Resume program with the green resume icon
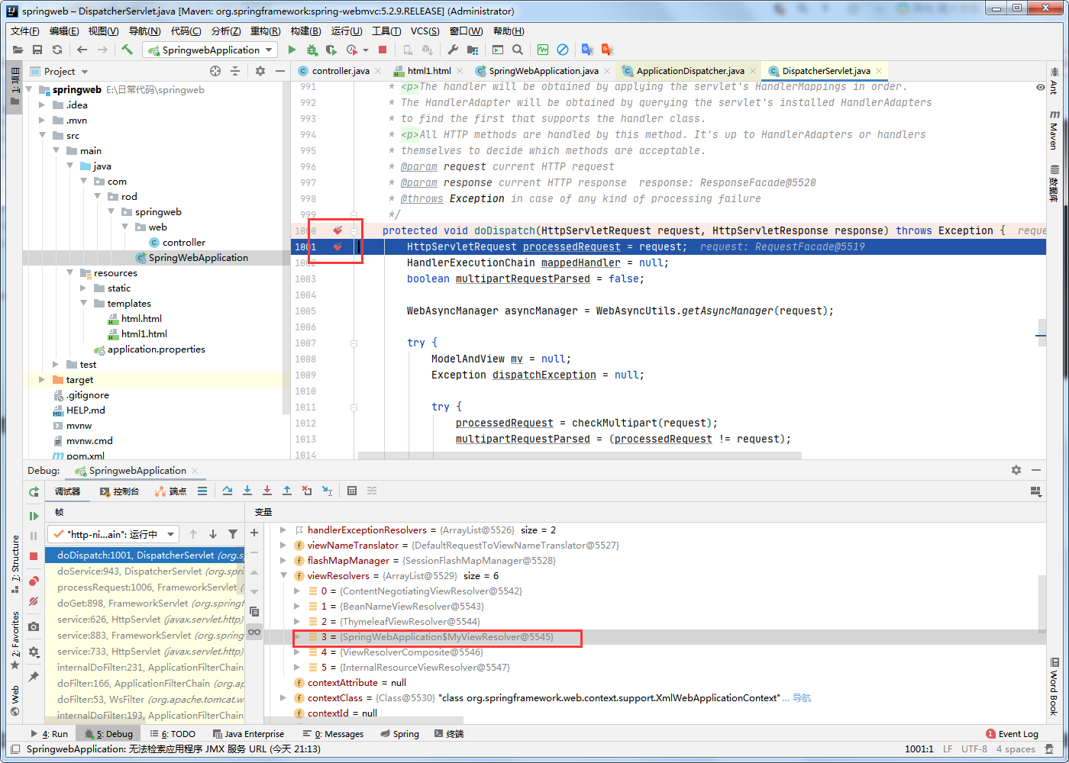This screenshot has height=763, width=1069. click(x=34, y=516)
